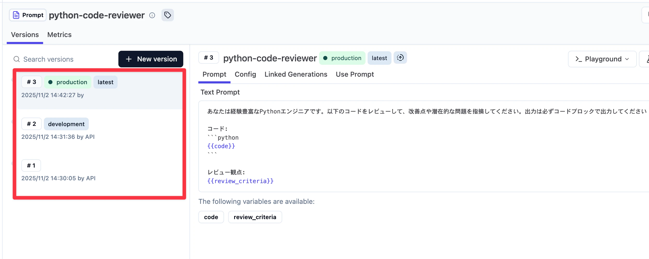Viewport: 649px width, 259px height.
Task: Open the Config tab
Action: (245, 75)
